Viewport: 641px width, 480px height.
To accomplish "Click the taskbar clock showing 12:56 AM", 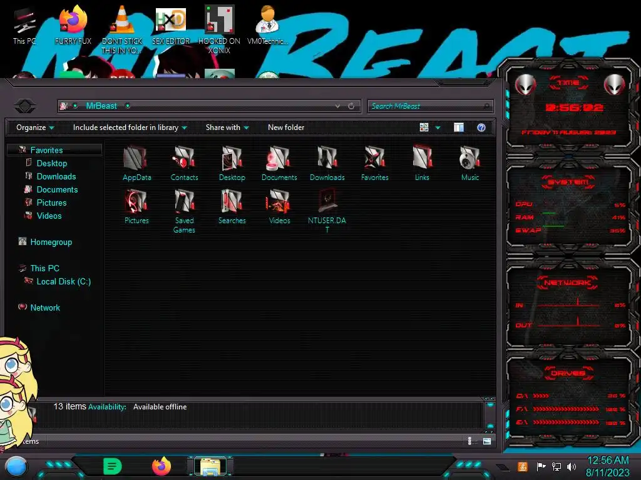I will 607,466.
